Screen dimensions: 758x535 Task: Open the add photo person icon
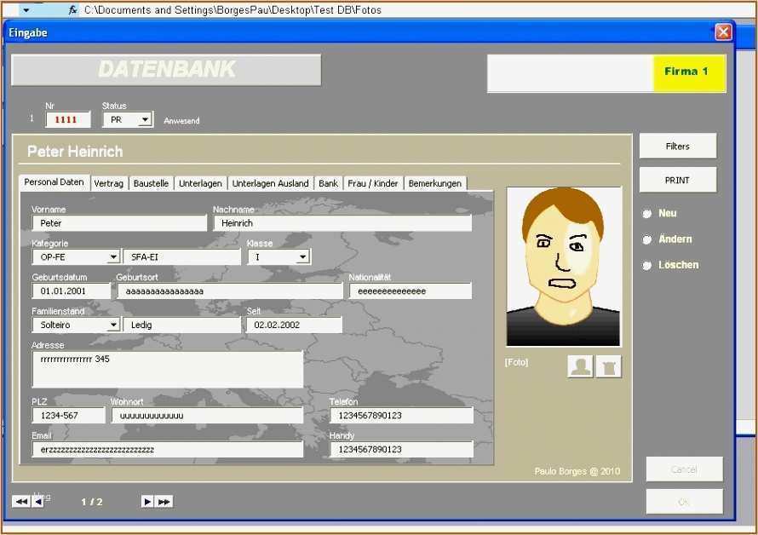click(x=580, y=366)
